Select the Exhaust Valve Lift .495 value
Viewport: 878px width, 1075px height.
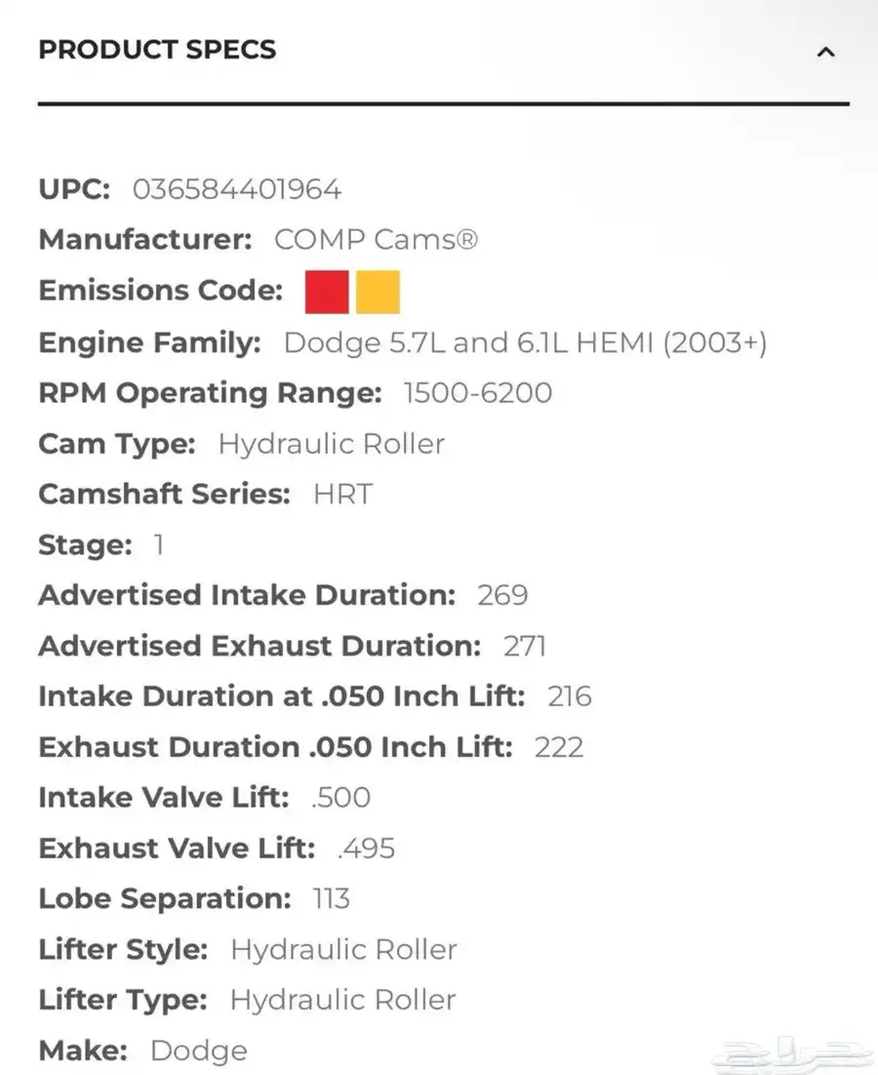(x=366, y=848)
